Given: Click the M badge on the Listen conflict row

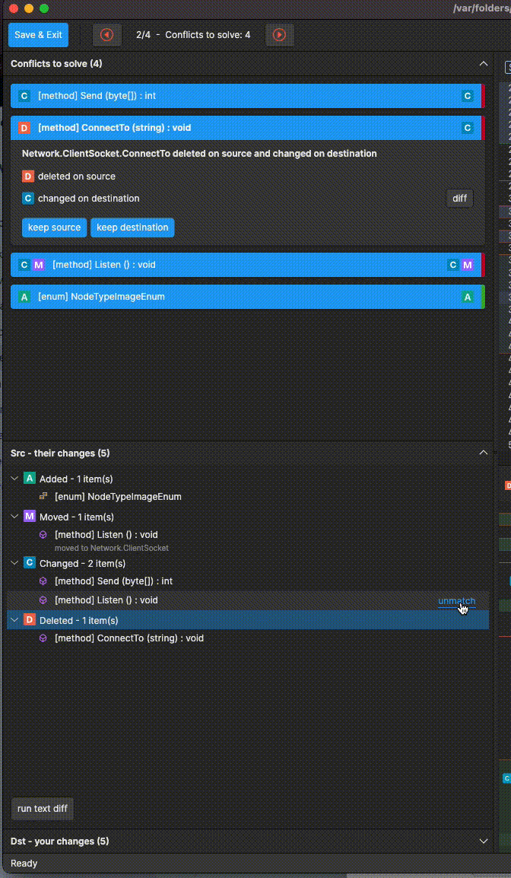Looking at the screenshot, I should point(39,265).
